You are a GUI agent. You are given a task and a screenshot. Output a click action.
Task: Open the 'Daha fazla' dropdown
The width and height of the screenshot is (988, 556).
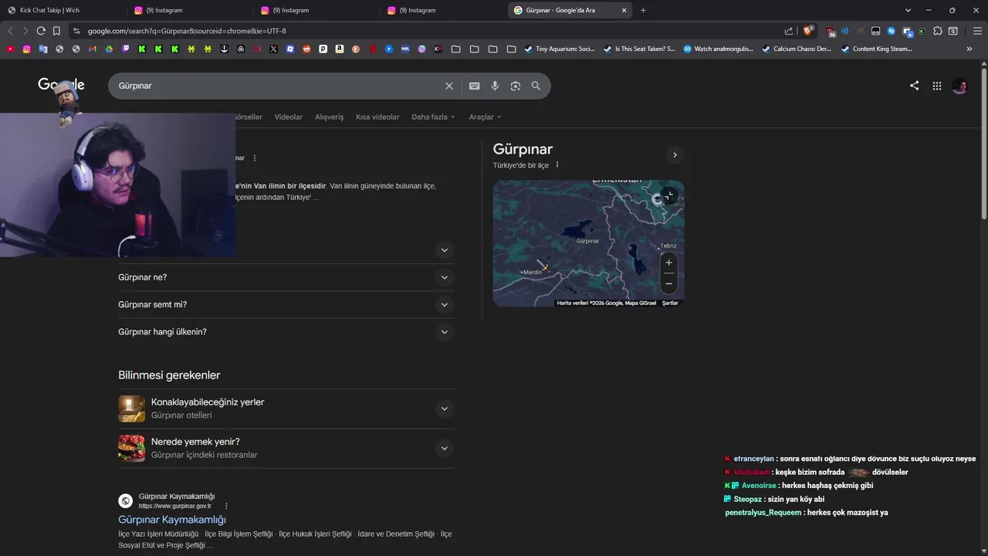point(433,117)
